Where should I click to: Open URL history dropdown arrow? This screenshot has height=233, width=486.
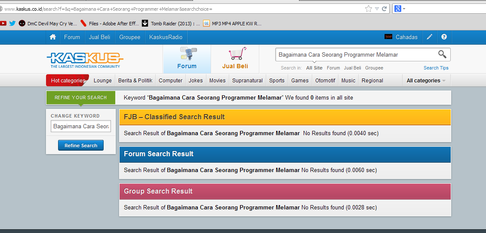[x=377, y=9]
